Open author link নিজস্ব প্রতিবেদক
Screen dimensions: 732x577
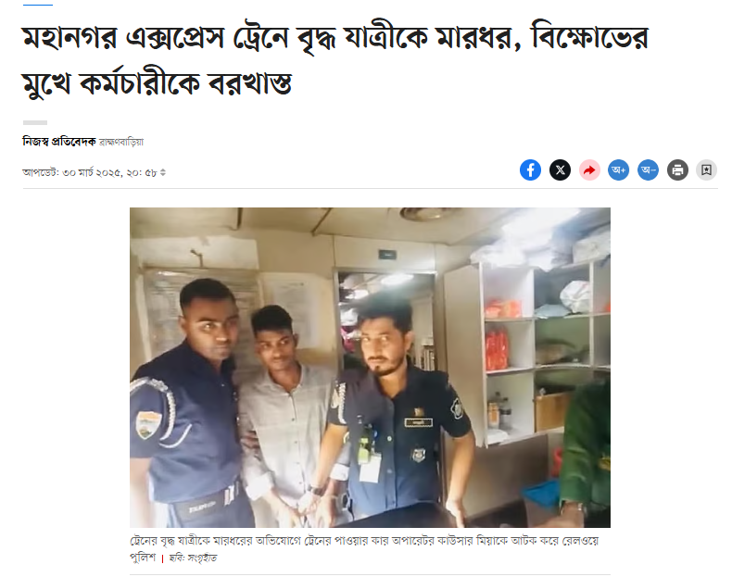(59, 142)
